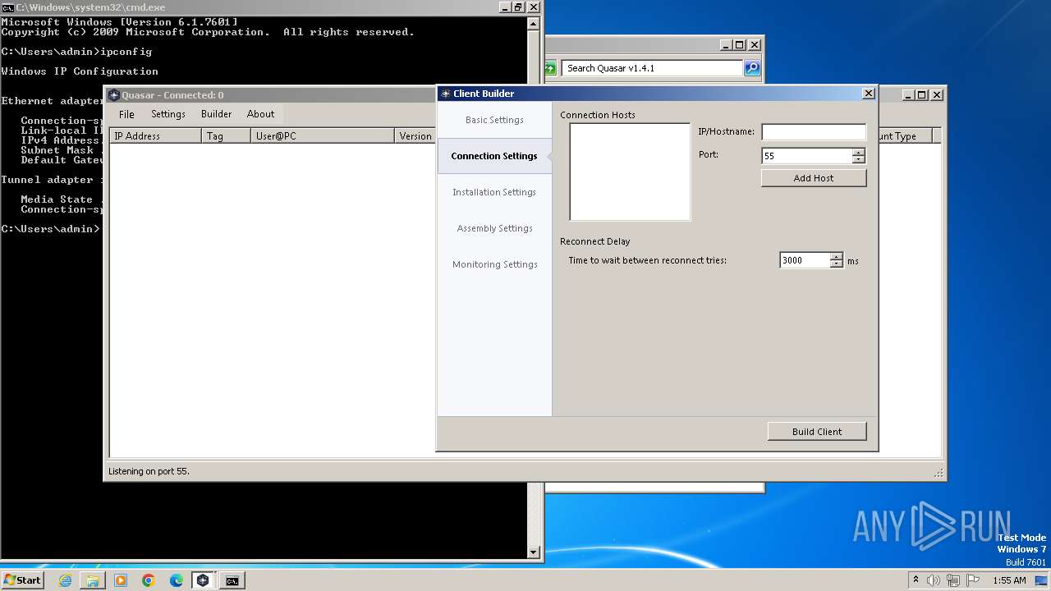Viewport: 1051px width, 591px height.
Task: Select Connection Settings tab
Action: click(494, 156)
